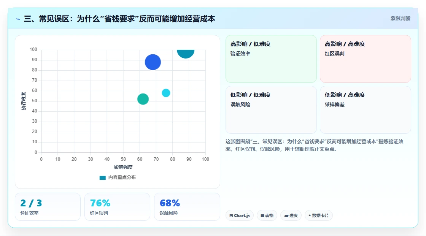Click the 象限判断 label in the header
The image size is (426, 236).
[400, 19]
